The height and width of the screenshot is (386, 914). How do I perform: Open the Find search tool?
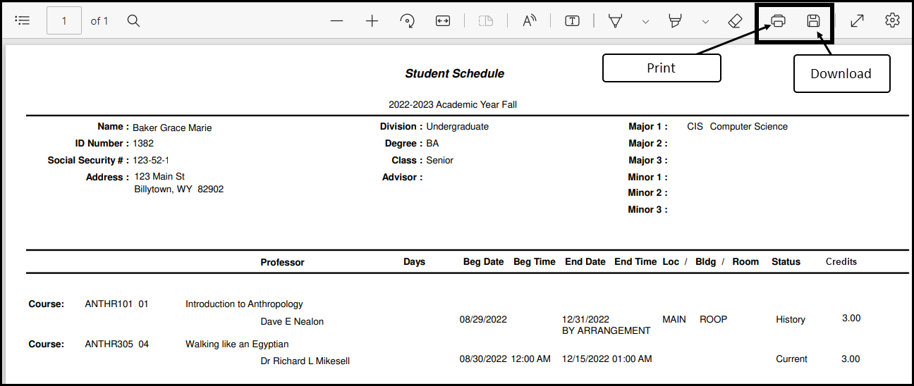pos(133,20)
